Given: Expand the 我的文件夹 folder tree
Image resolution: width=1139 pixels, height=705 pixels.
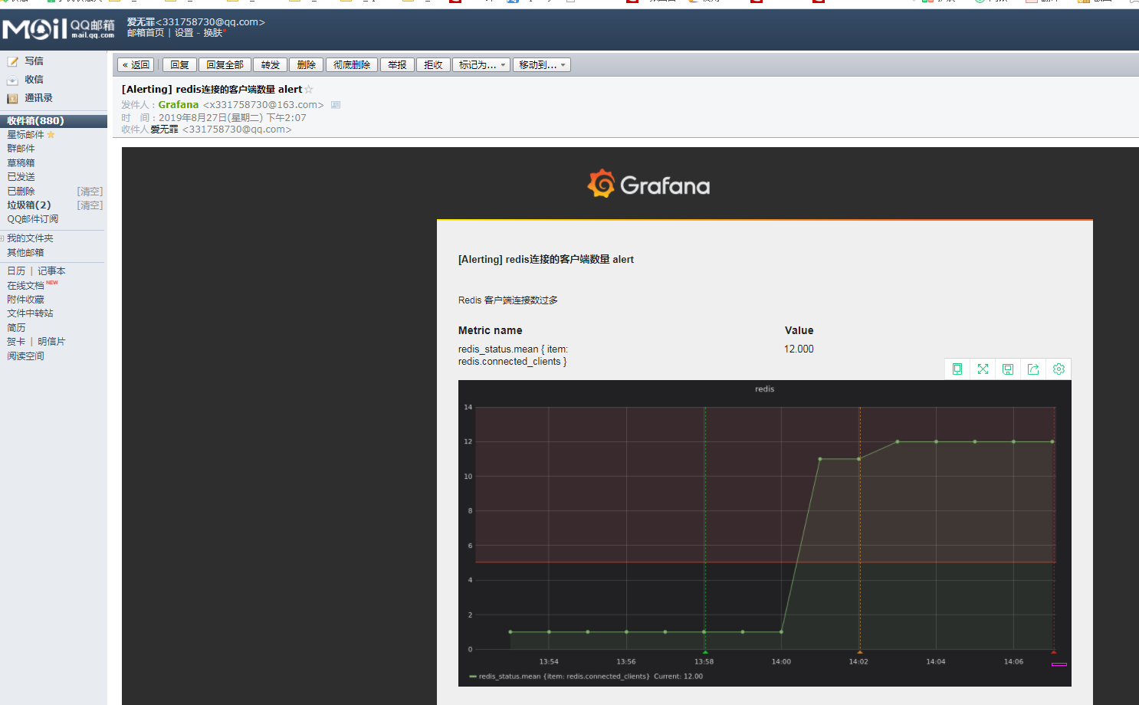Looking at the screenshot, I should point(3,238).
